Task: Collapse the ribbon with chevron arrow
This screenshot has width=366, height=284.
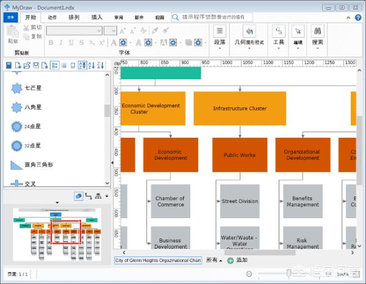Action: 348,18
